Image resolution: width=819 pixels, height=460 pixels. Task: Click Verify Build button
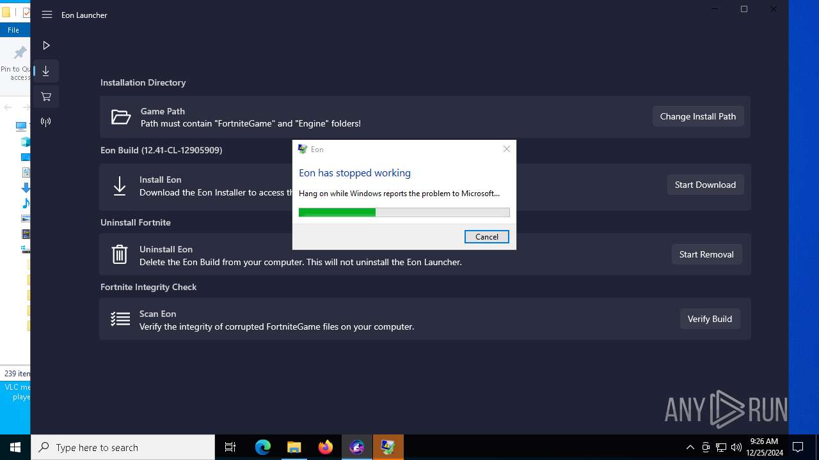pyautogui.click(x=710, y=319)
